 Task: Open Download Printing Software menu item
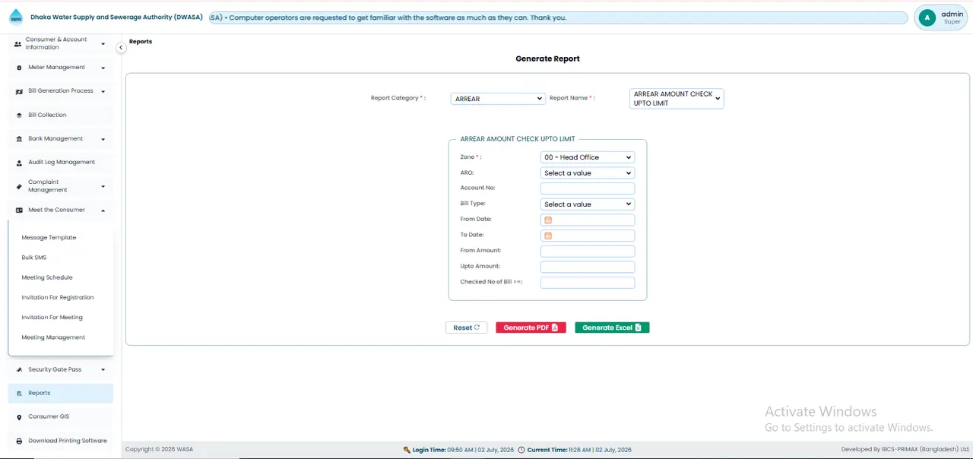pos(60,442)
